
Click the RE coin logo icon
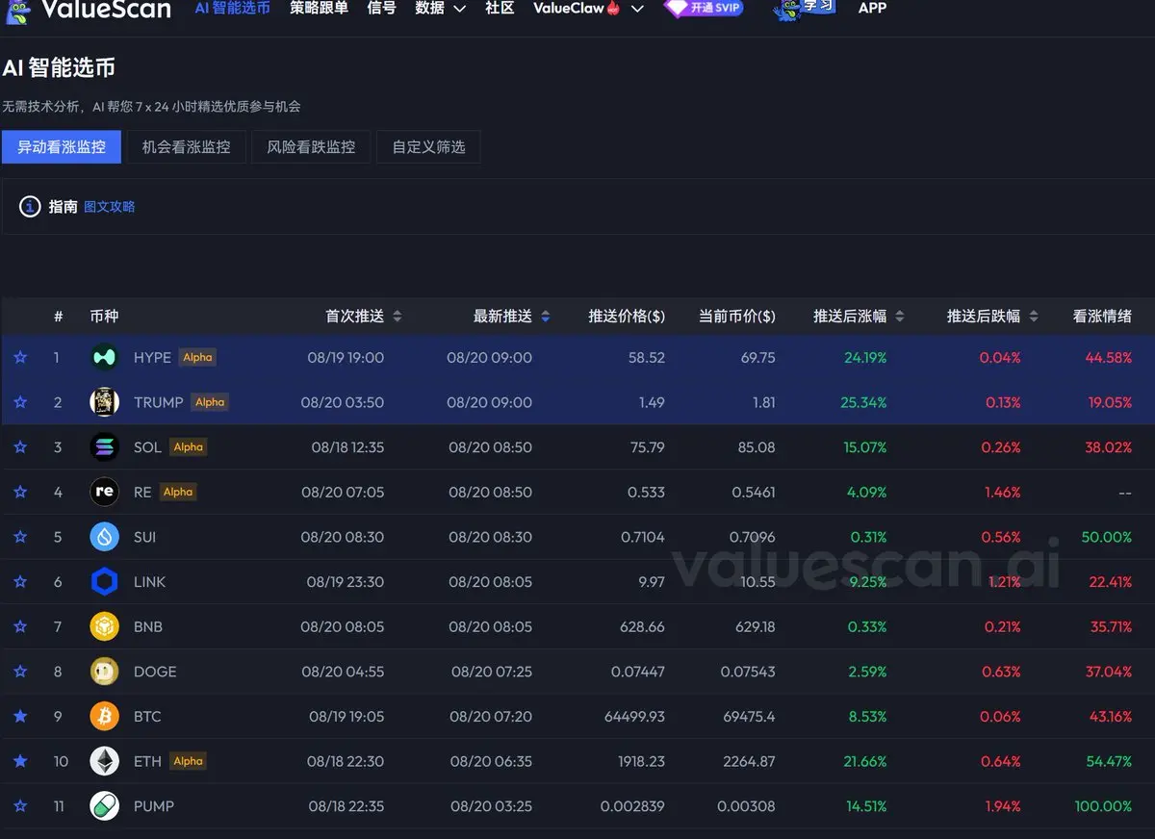coord(105,492)
